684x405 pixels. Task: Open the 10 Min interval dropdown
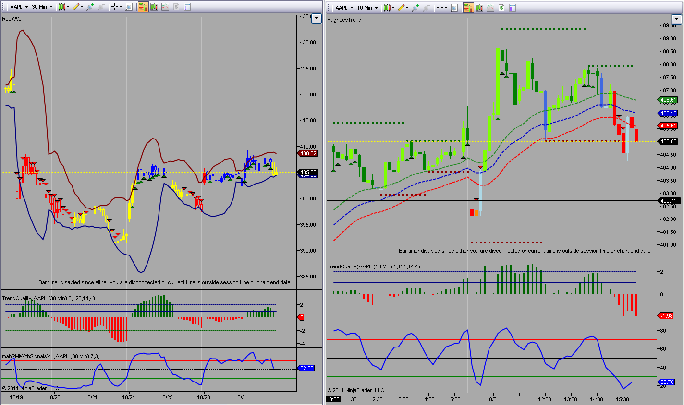[x=367, y=8]
